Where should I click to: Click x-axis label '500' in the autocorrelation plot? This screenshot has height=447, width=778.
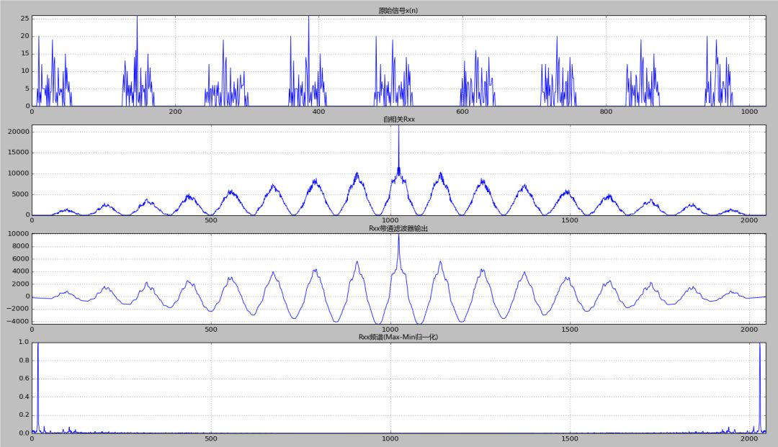pyautogui.click(x=211, y=220)
